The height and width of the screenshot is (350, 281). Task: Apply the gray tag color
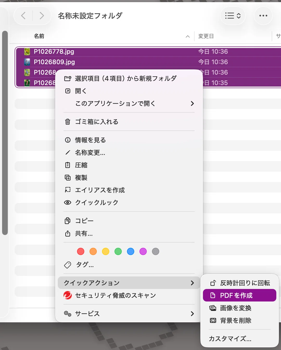156,251
